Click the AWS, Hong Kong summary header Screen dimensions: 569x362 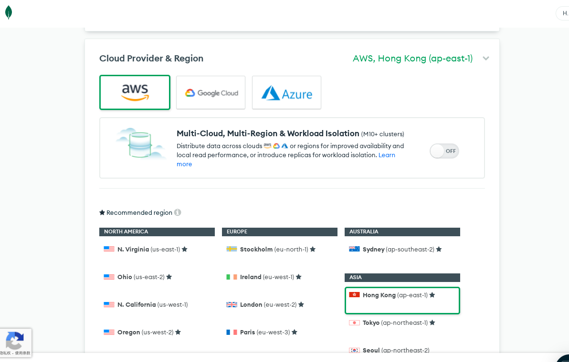pos(412,59)
